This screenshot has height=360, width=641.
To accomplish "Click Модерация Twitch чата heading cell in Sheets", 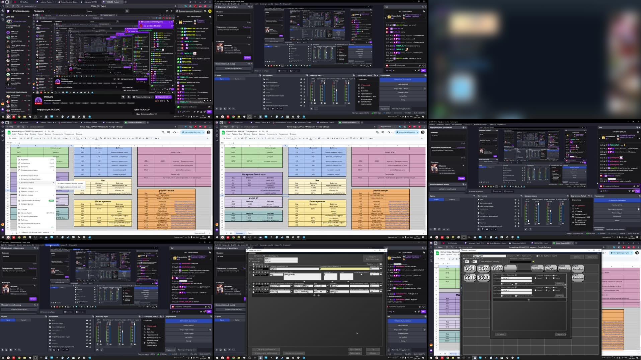I will 253,174.
